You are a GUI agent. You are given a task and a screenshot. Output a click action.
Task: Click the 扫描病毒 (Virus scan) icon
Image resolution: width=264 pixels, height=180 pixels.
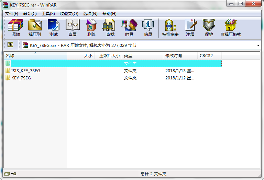pyautogui.click(x=170, y=25)
